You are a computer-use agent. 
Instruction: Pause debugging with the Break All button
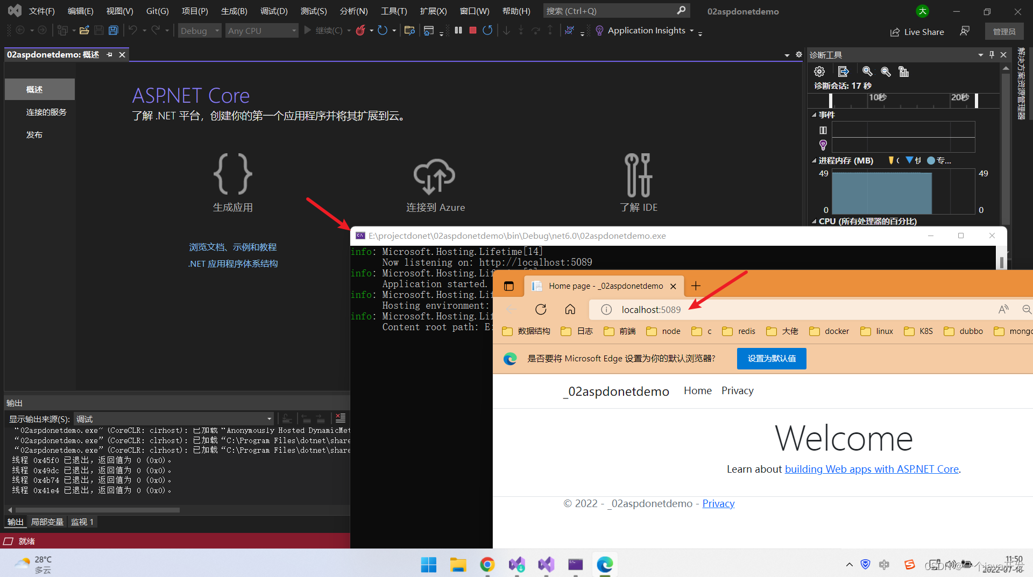click(458, 30)
